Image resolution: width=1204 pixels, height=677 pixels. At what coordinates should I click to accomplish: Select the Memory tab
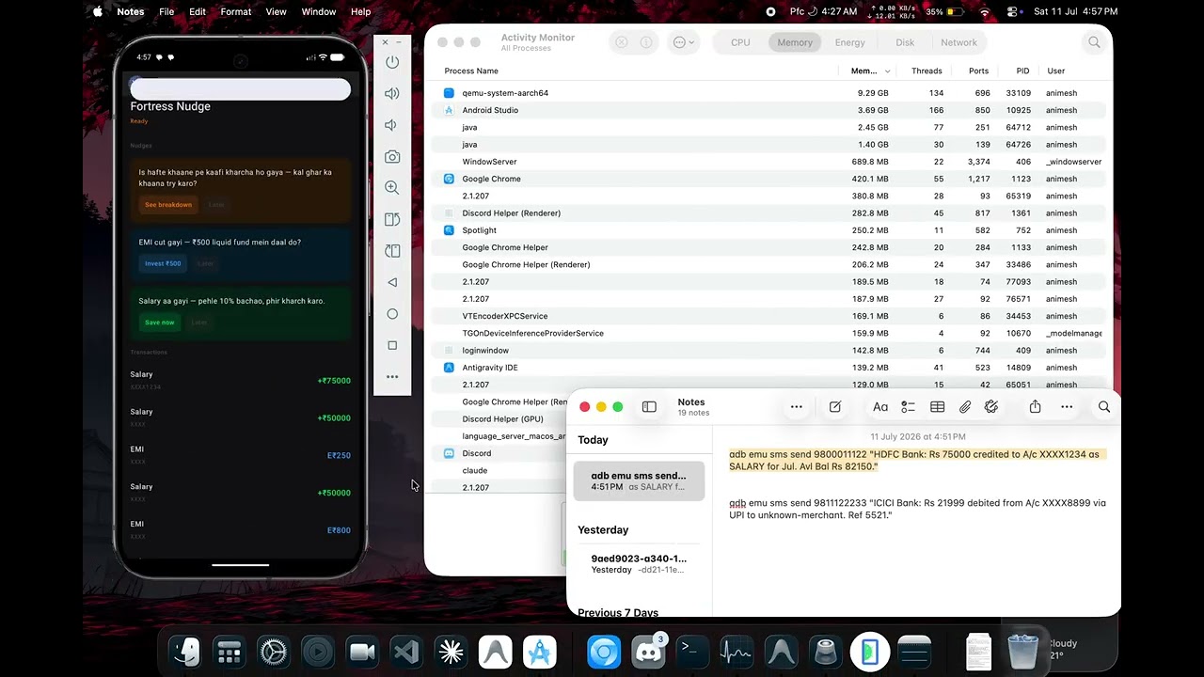795,42
